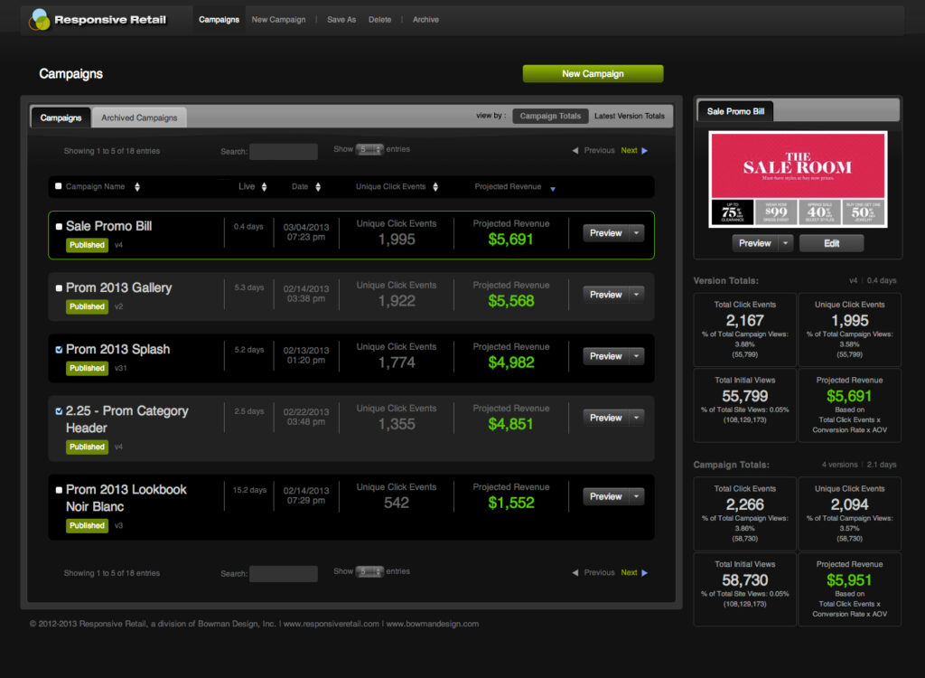Screen dimensions: 925x678
Task: Open www.bowmandesign.com footer link
Action: [433, 624]
